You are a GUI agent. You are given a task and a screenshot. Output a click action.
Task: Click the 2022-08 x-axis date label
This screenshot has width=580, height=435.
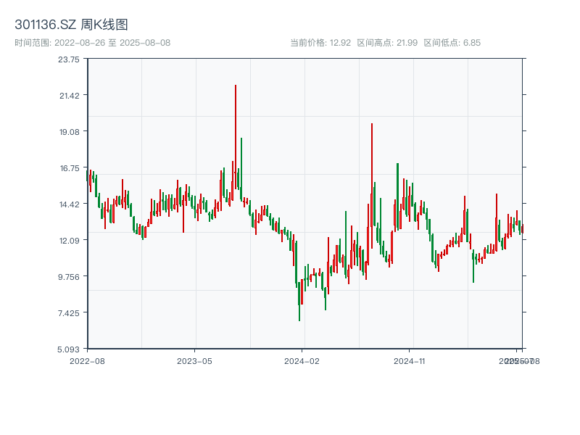click(x=87, y=360)
